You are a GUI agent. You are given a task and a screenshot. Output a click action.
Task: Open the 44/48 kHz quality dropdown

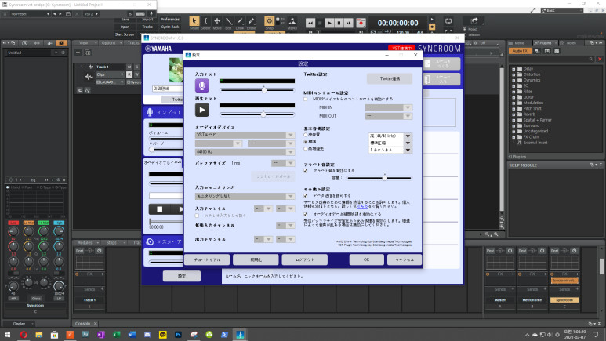click(390, 136)
